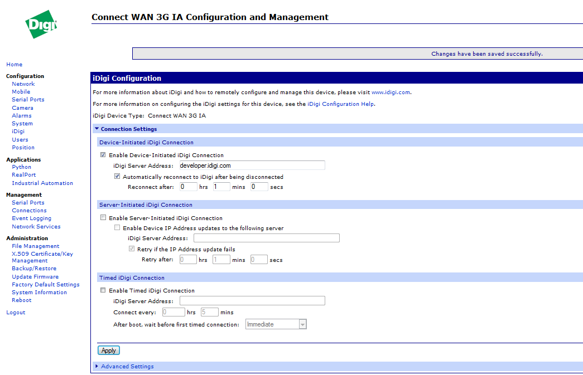Toggle Enable Device-Initiated iDigi Connection checkbox

coord(103,155)
